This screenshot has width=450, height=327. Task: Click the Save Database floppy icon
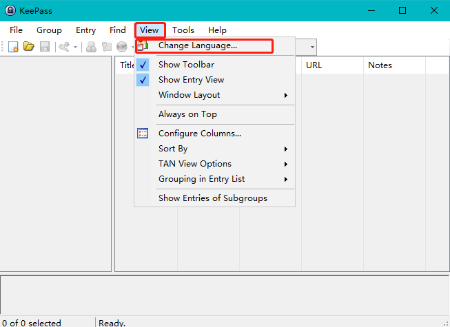coord(45,46)
